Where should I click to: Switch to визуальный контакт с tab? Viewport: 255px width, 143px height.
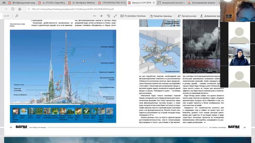click(x=172, y=3)
